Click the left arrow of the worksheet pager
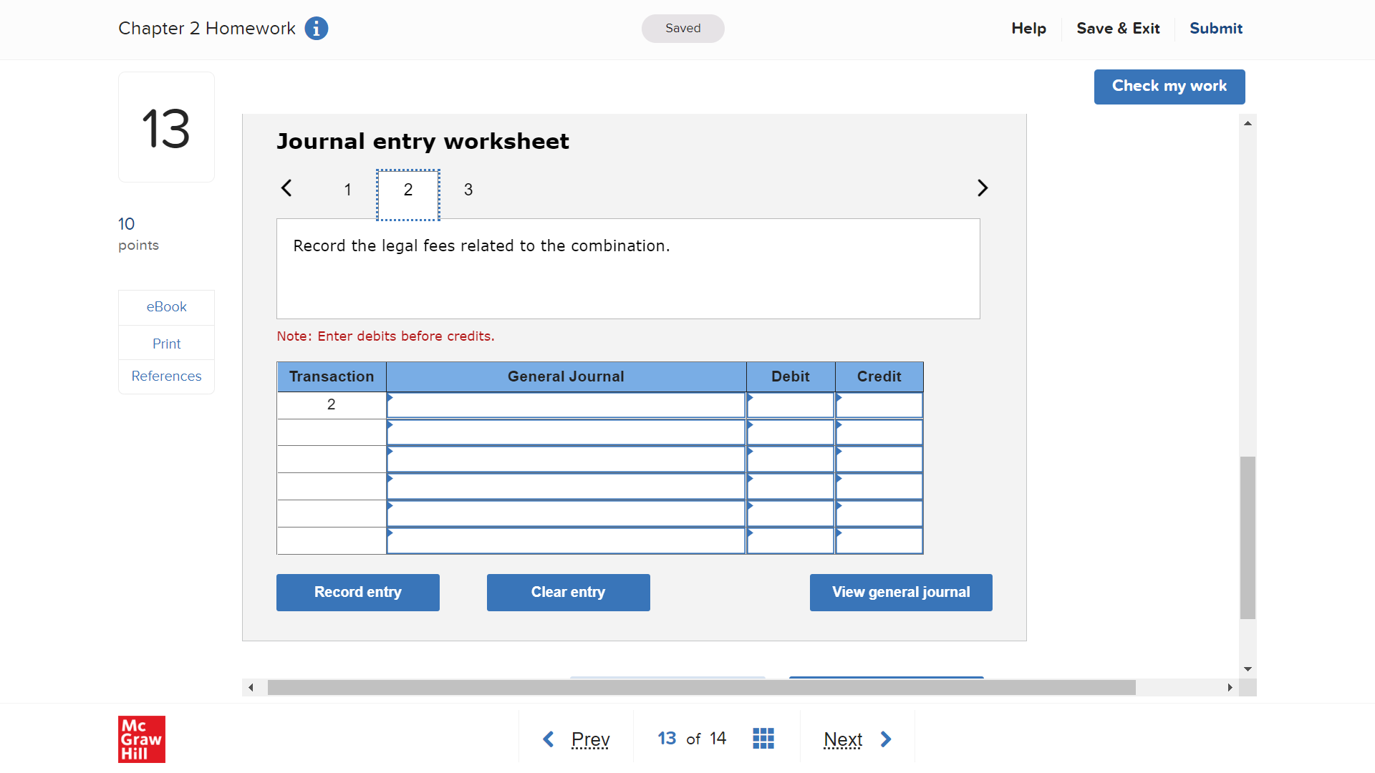This screenshot has height=773, width=1375. point(286,188)
